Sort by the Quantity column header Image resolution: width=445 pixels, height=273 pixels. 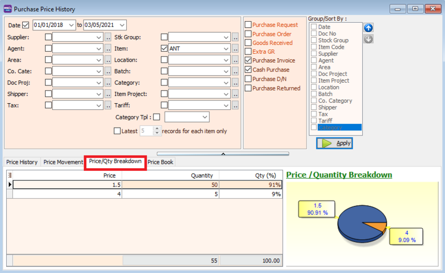[170, 175]
